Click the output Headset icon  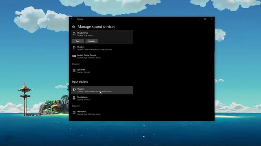click(x=74, y=48)
